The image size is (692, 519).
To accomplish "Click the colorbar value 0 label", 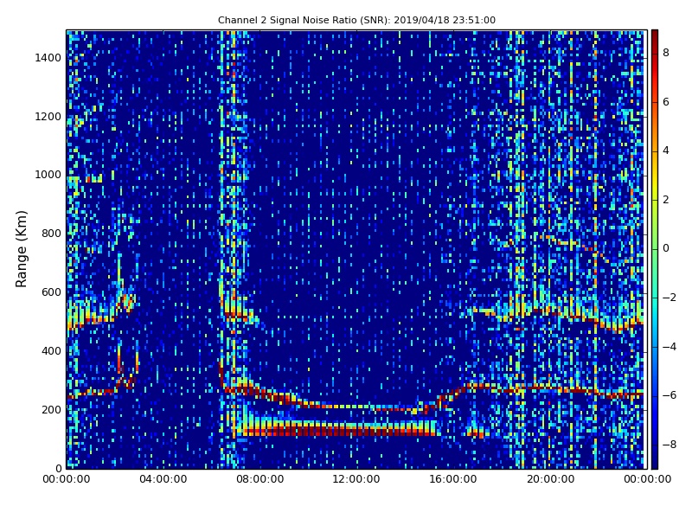I will tap(666, 248).
